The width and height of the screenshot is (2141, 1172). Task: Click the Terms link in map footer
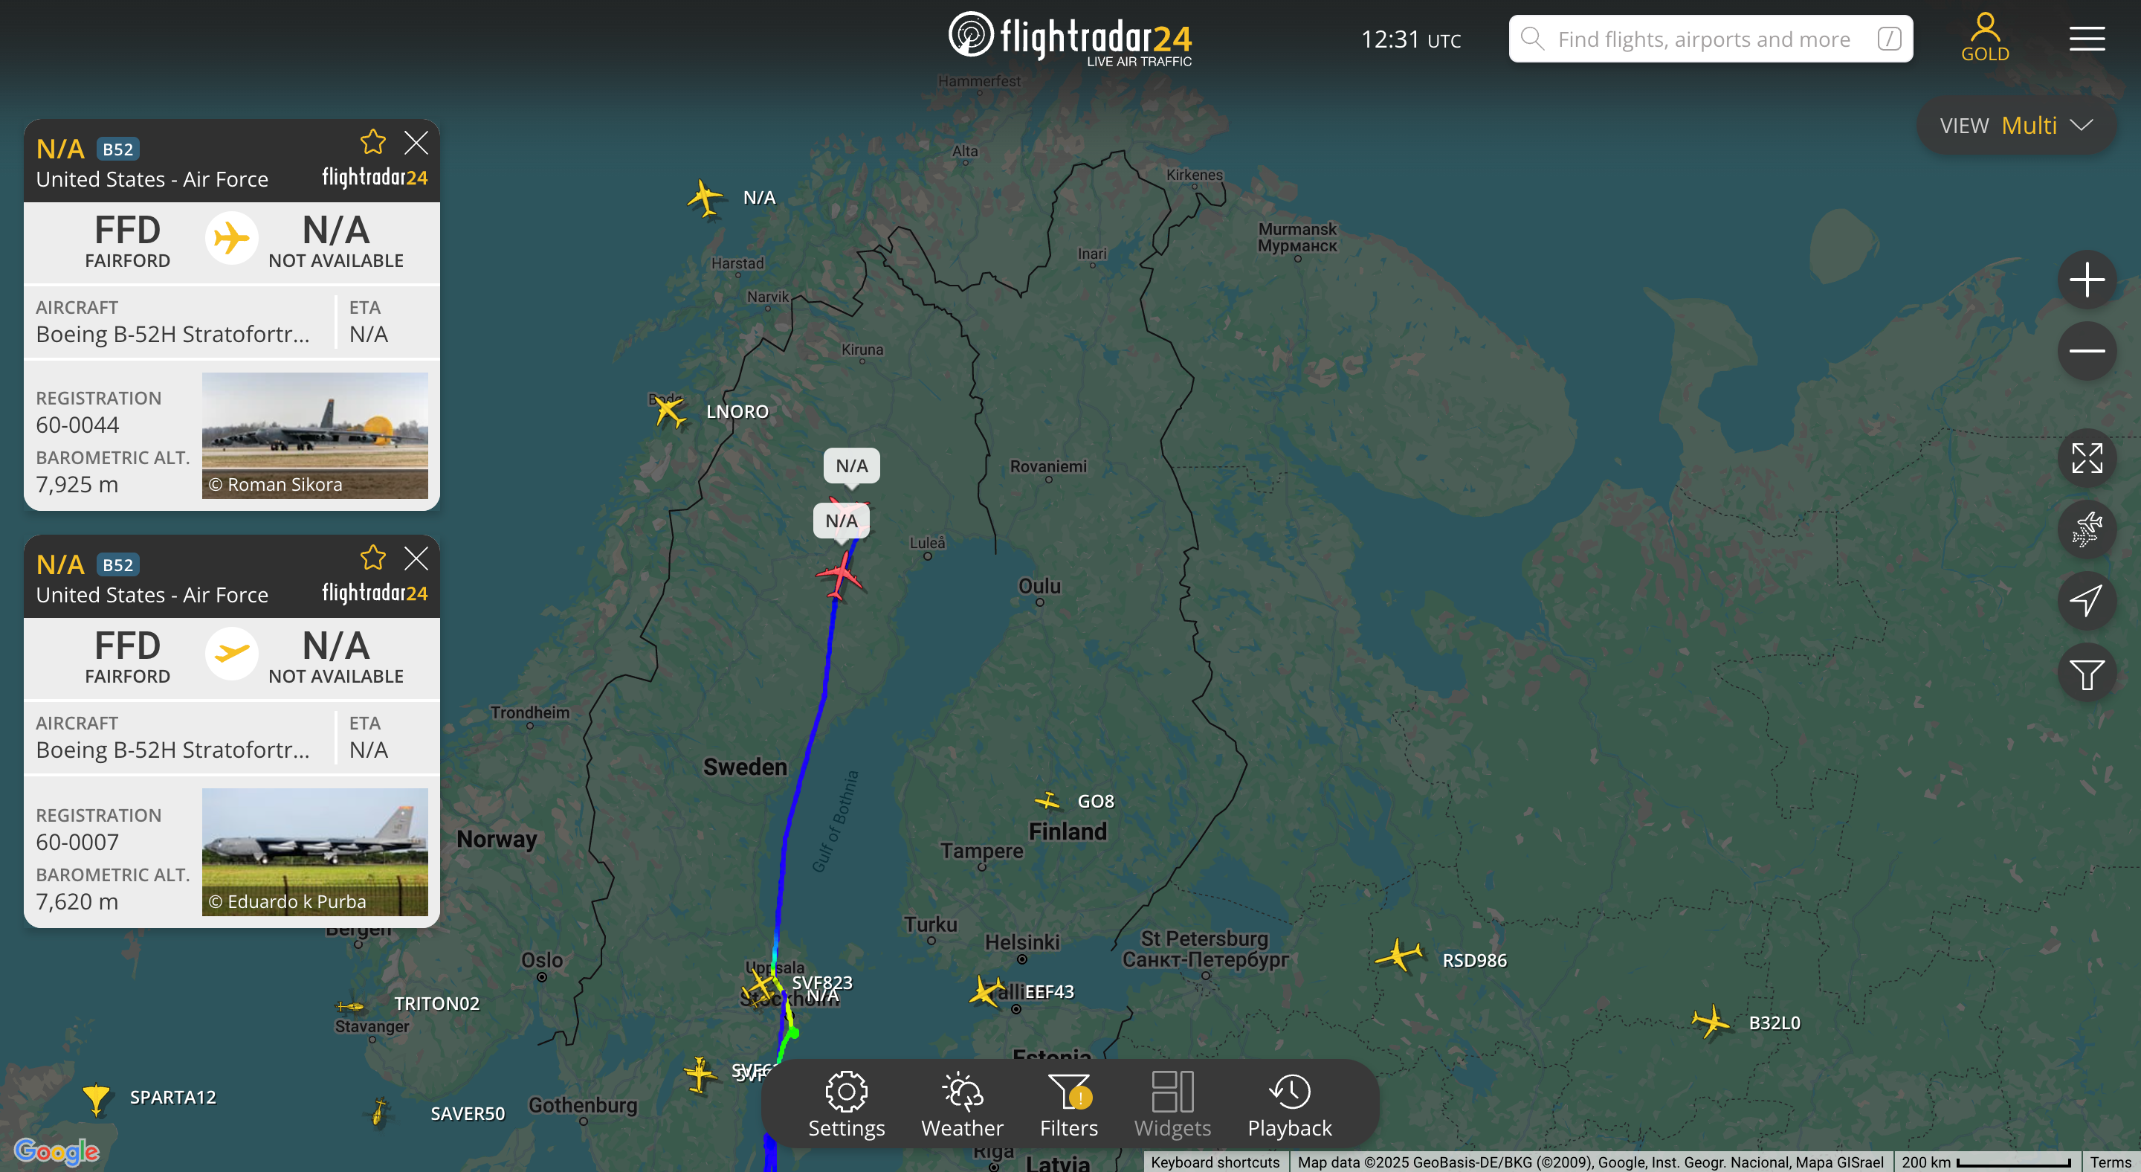click(x=2111, y=1162)
